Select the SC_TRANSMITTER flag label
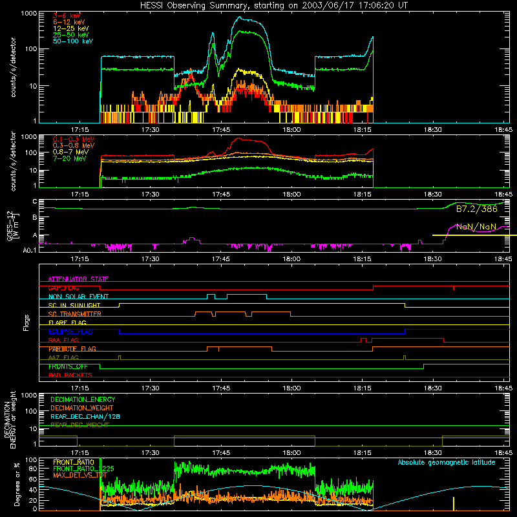This screenshot has width=517, height=517. pyautogui.click(x=74, y=314)
